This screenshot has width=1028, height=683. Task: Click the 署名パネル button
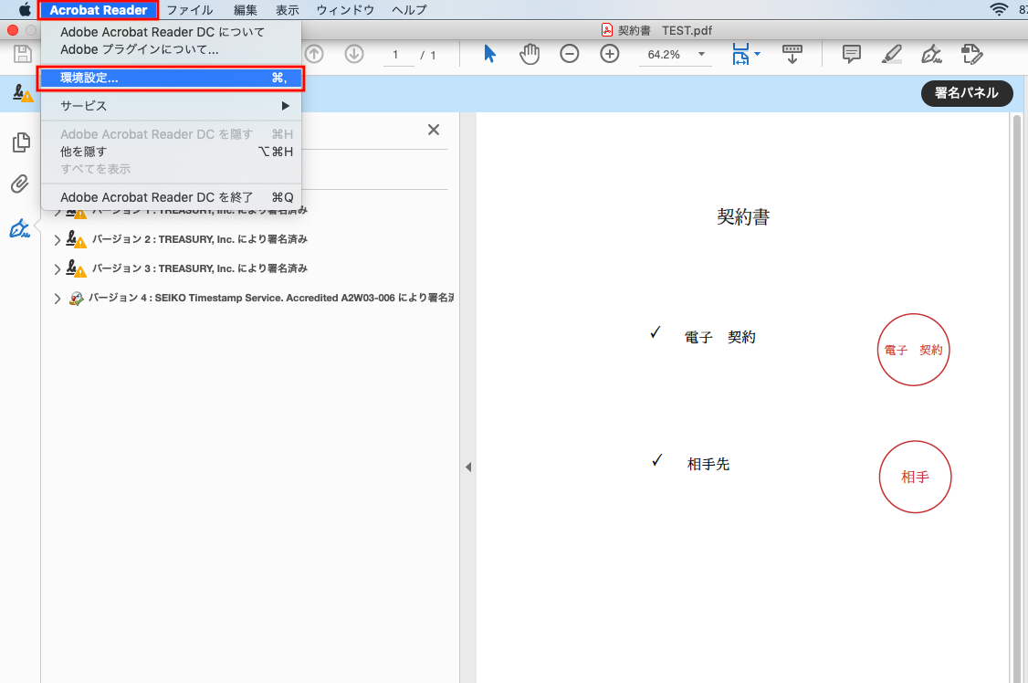[x=967, y=93]
